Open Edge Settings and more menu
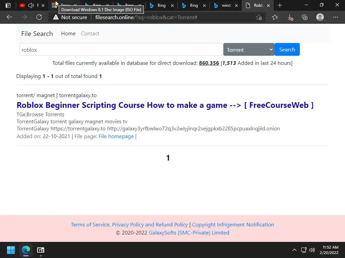Screen dimensions: 345x258 click(335, 17)
